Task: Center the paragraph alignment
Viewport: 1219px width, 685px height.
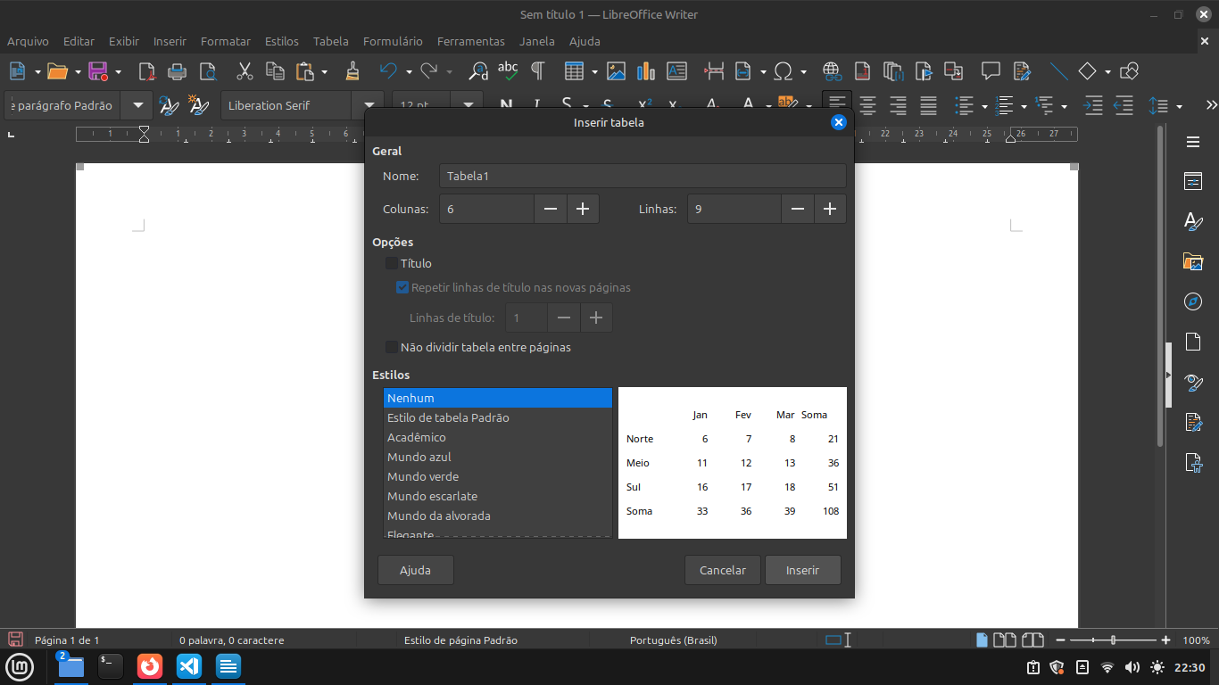Action: click(x=867, y=105)
